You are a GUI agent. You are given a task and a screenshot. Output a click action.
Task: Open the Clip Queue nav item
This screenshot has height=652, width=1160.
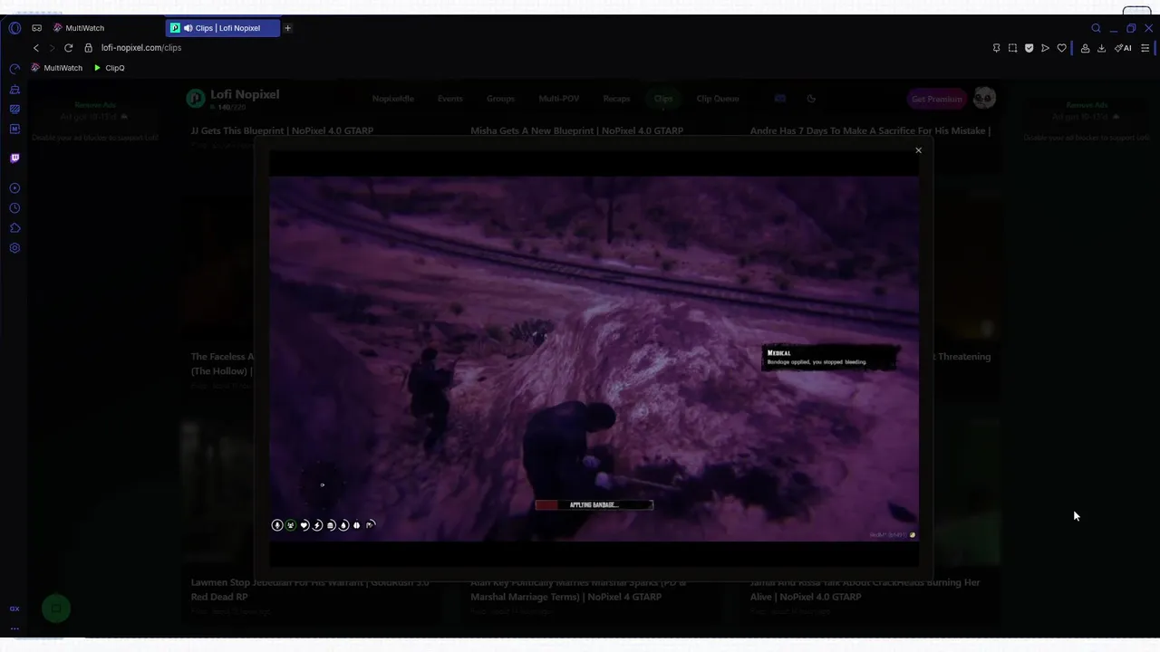[x=718, y=99]
